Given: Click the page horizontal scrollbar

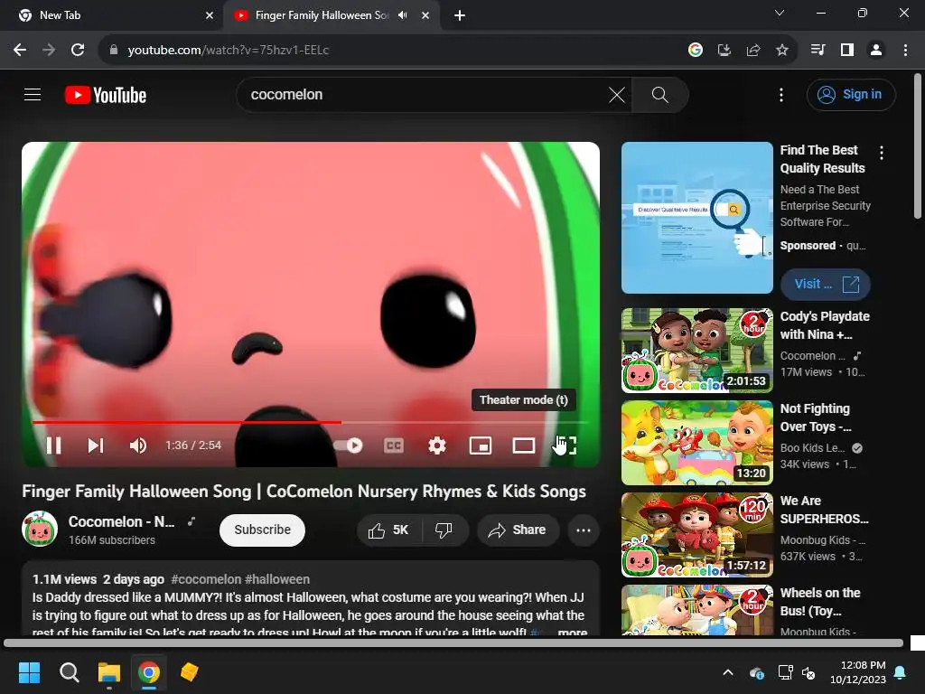Looking at the screenshot, I should pyautogui.click(x=453, y=642).
